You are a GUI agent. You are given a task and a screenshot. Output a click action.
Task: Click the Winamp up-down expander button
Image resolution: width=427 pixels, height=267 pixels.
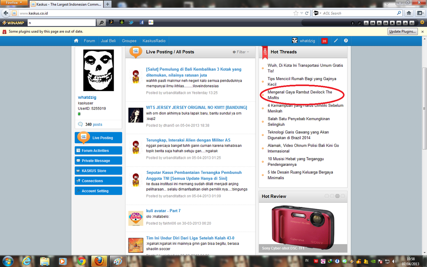[x=366, y=23]
